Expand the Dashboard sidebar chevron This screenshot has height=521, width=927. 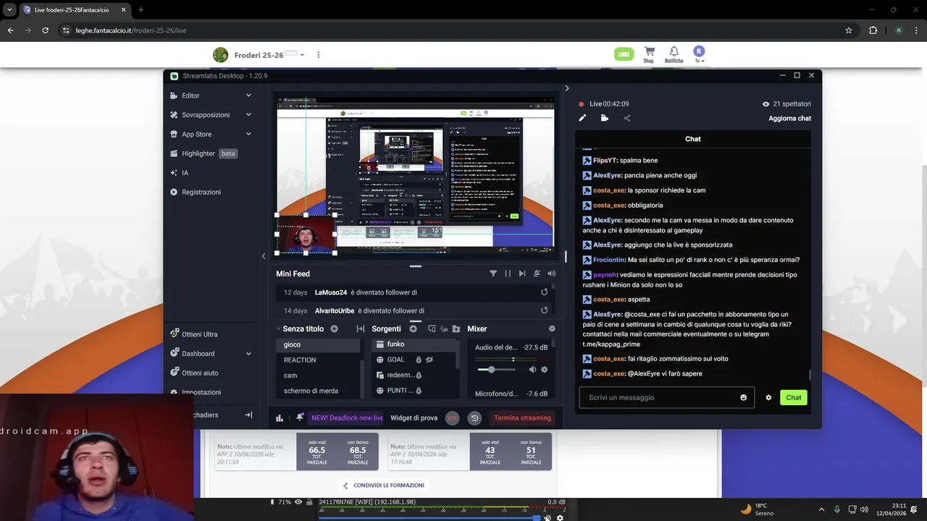(x=248, y=354)
